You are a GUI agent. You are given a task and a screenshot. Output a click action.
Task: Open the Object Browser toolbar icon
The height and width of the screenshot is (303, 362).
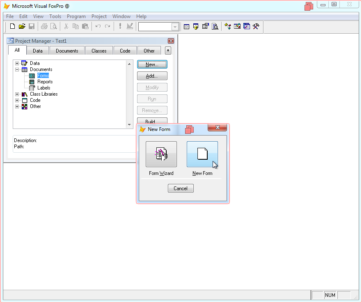point(237,26)
